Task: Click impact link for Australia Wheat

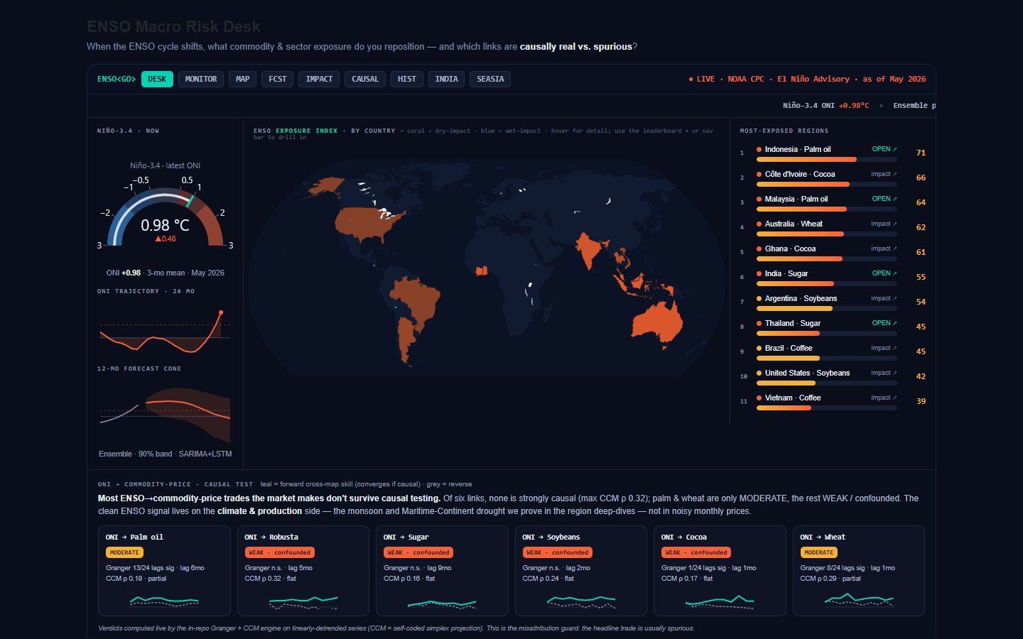Action: point(884,224)
